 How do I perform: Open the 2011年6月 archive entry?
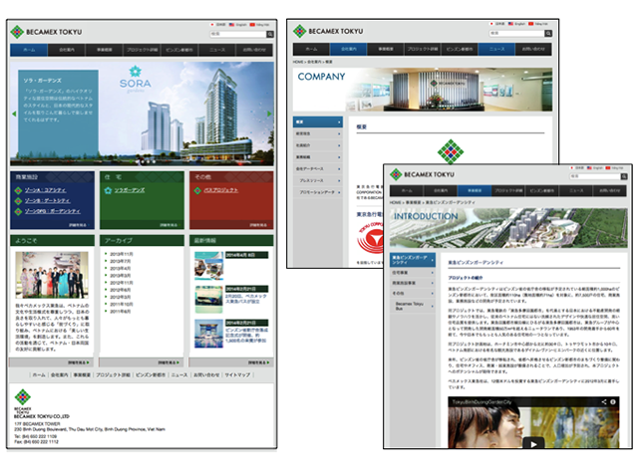click(121, 312)
